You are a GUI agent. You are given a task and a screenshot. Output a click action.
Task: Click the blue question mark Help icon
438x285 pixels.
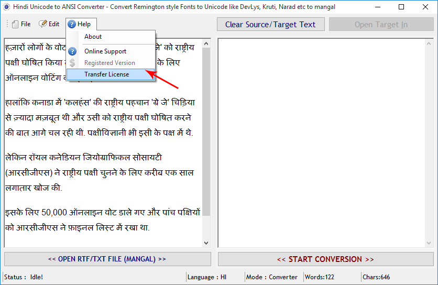coord(72,24)
